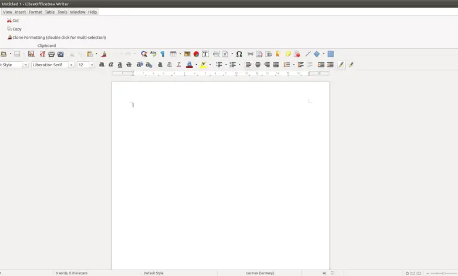Activate Clone Formatting in the Clipboard group

tap(56, 38)
